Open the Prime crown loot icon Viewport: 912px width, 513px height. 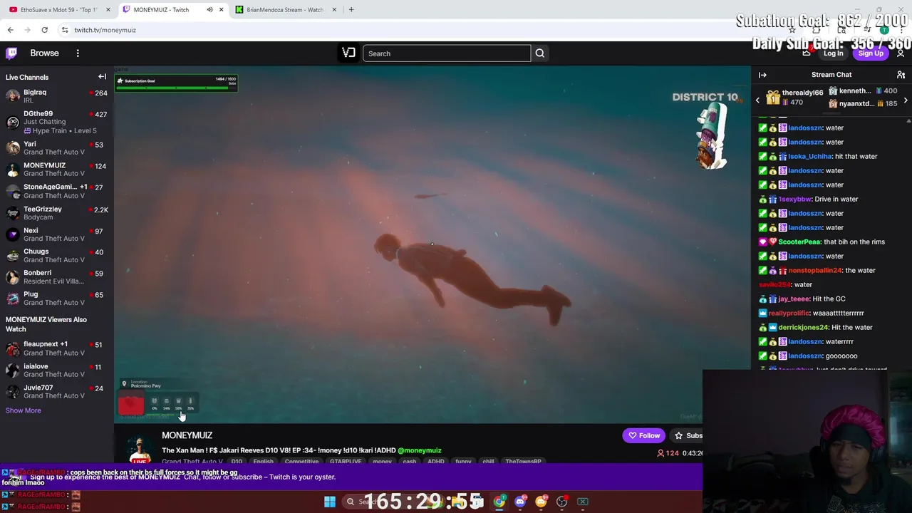807,53
